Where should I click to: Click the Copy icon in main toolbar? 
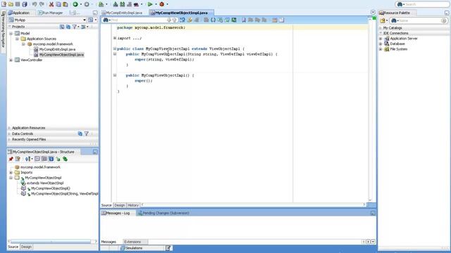(58, 4)
